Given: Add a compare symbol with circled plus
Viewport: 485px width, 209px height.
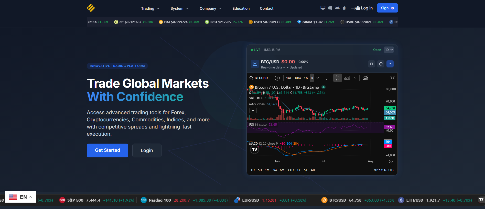Looking at the screenshot, I should [x=277, y=78].
